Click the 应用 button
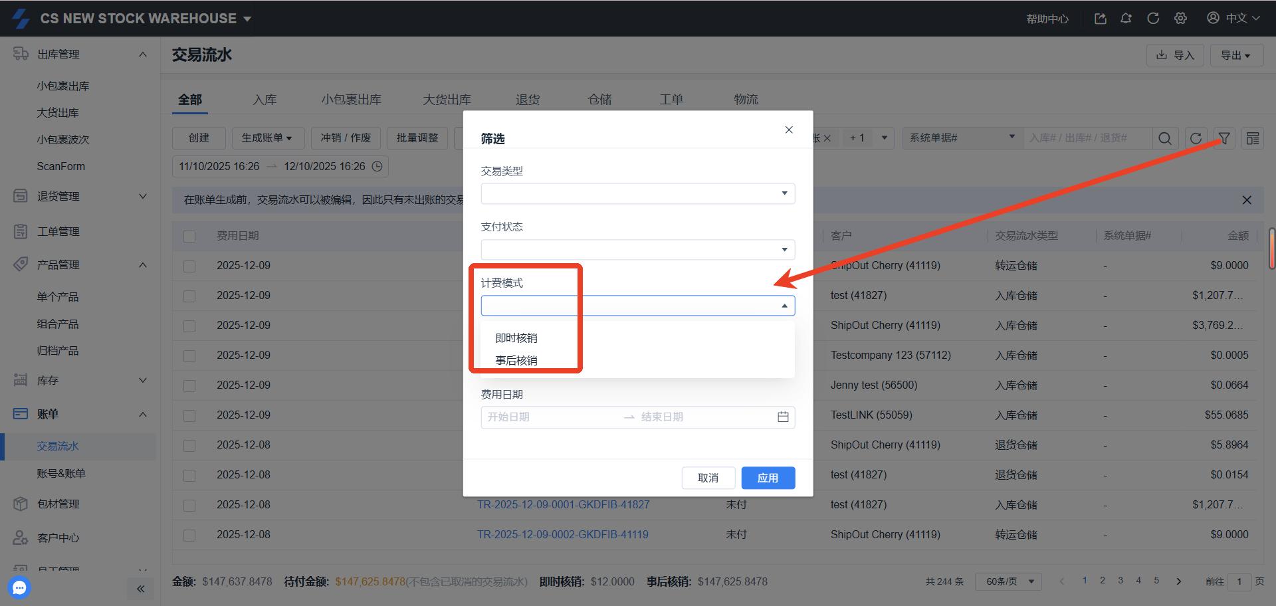This screenshot has height=606, width=1276. [x=768, y=478]
